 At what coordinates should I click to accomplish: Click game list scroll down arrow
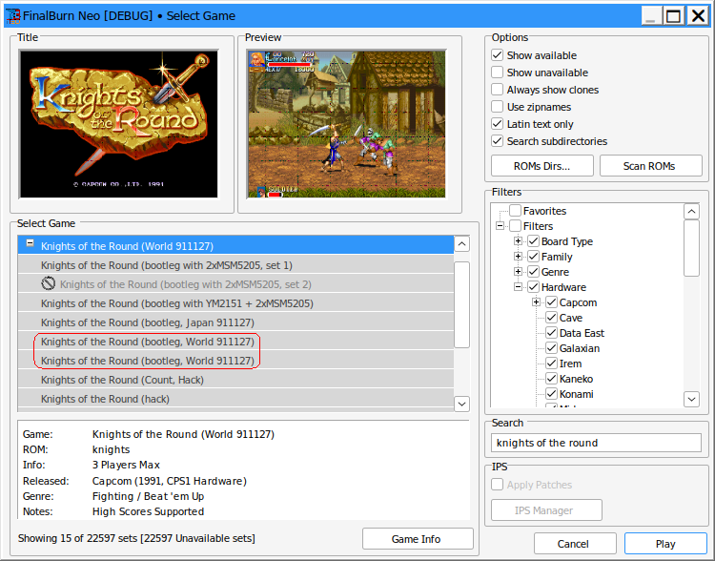[x=462, y=404]
